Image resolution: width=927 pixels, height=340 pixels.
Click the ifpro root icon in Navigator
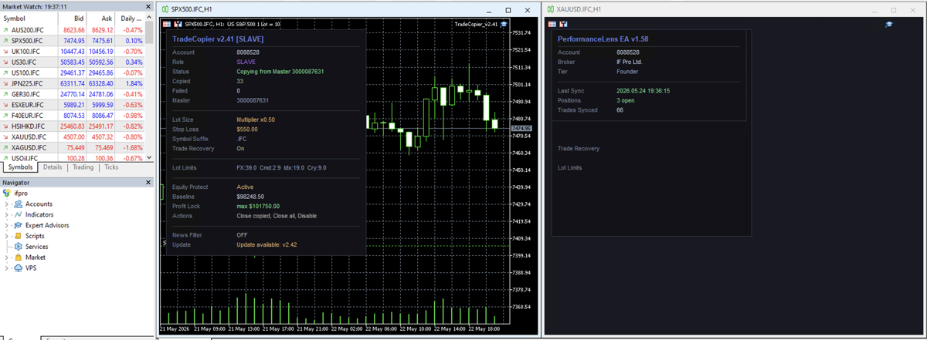pyautogui.click(x=7, y=193)
